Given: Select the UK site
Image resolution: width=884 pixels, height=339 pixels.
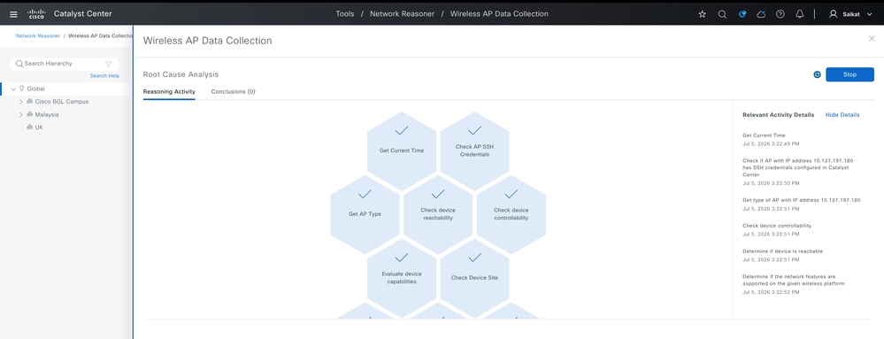Looking at the screenshot, I should click(39, 127).
